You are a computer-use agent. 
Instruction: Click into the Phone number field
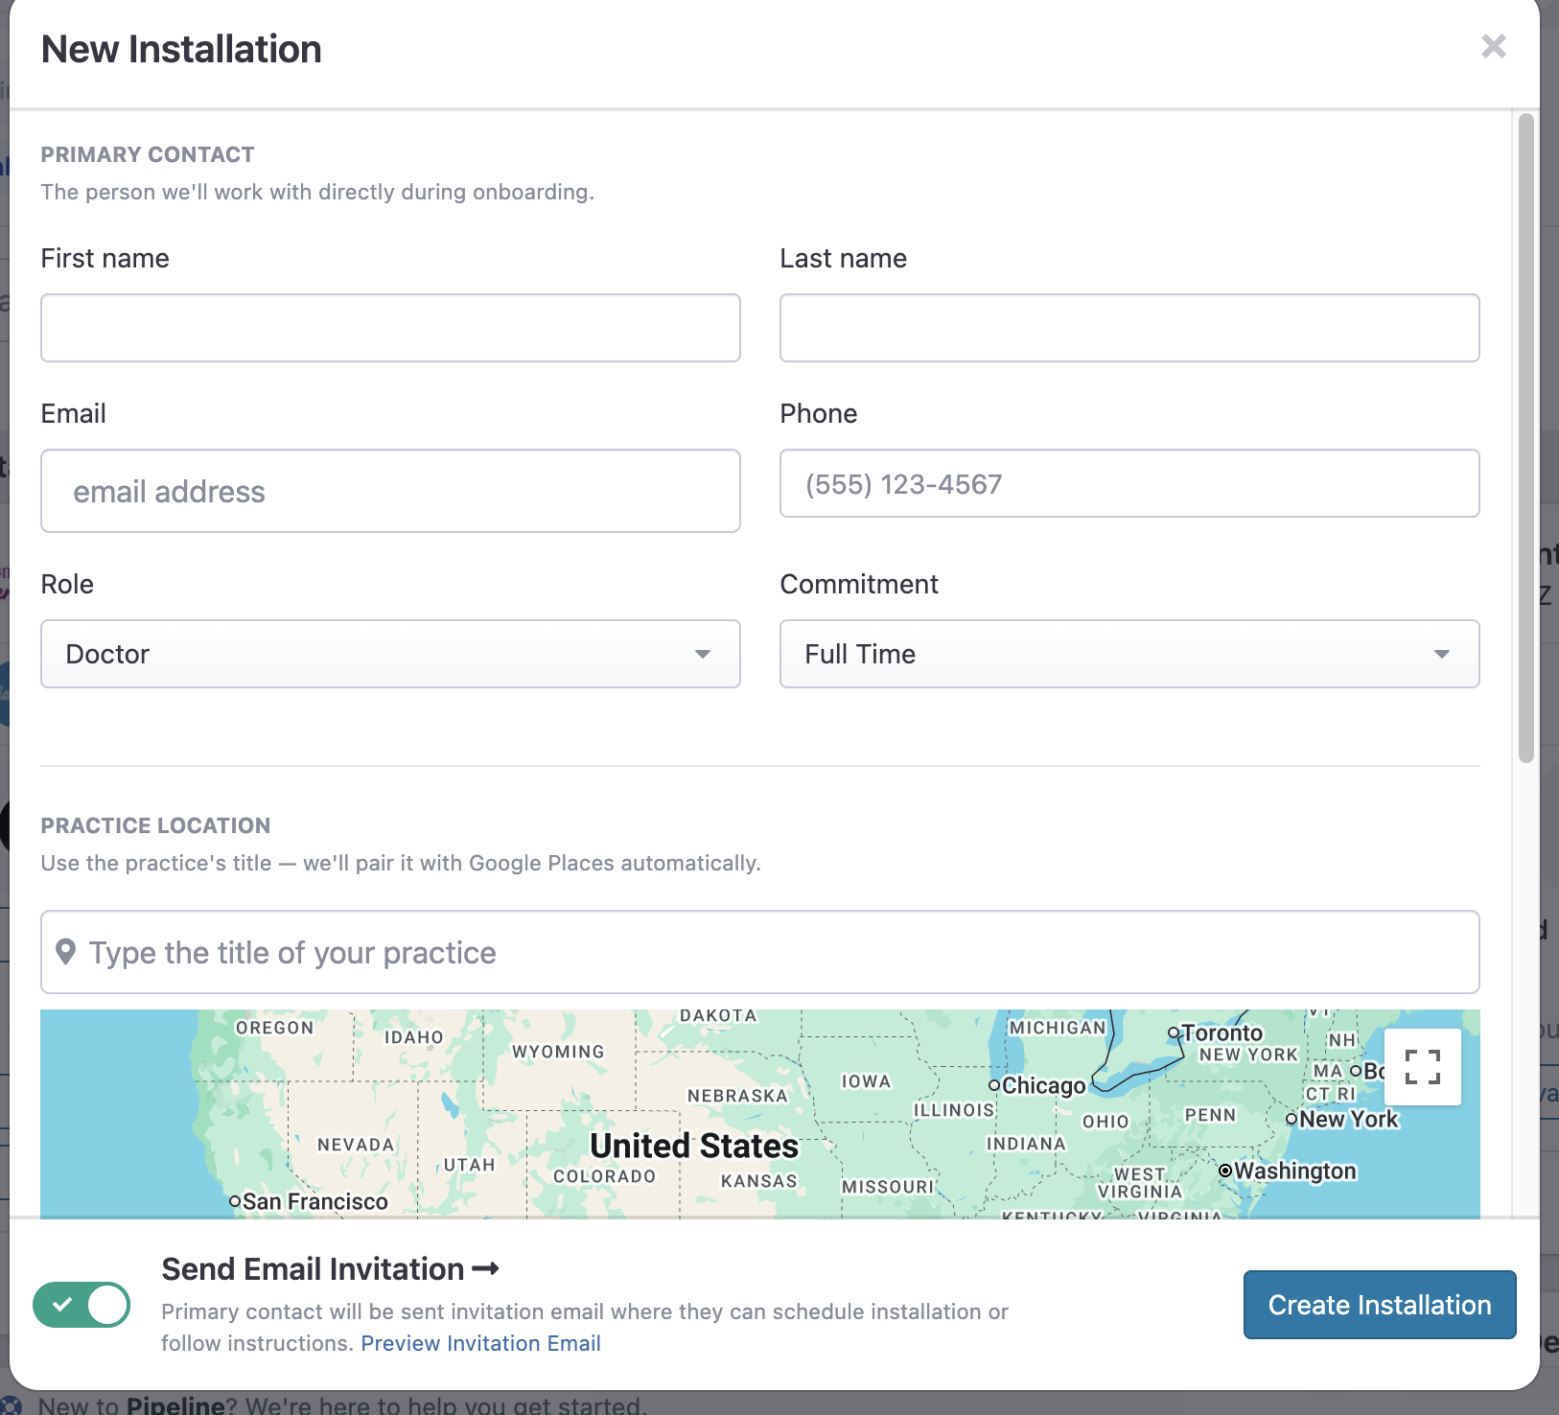coord(1129,483)
